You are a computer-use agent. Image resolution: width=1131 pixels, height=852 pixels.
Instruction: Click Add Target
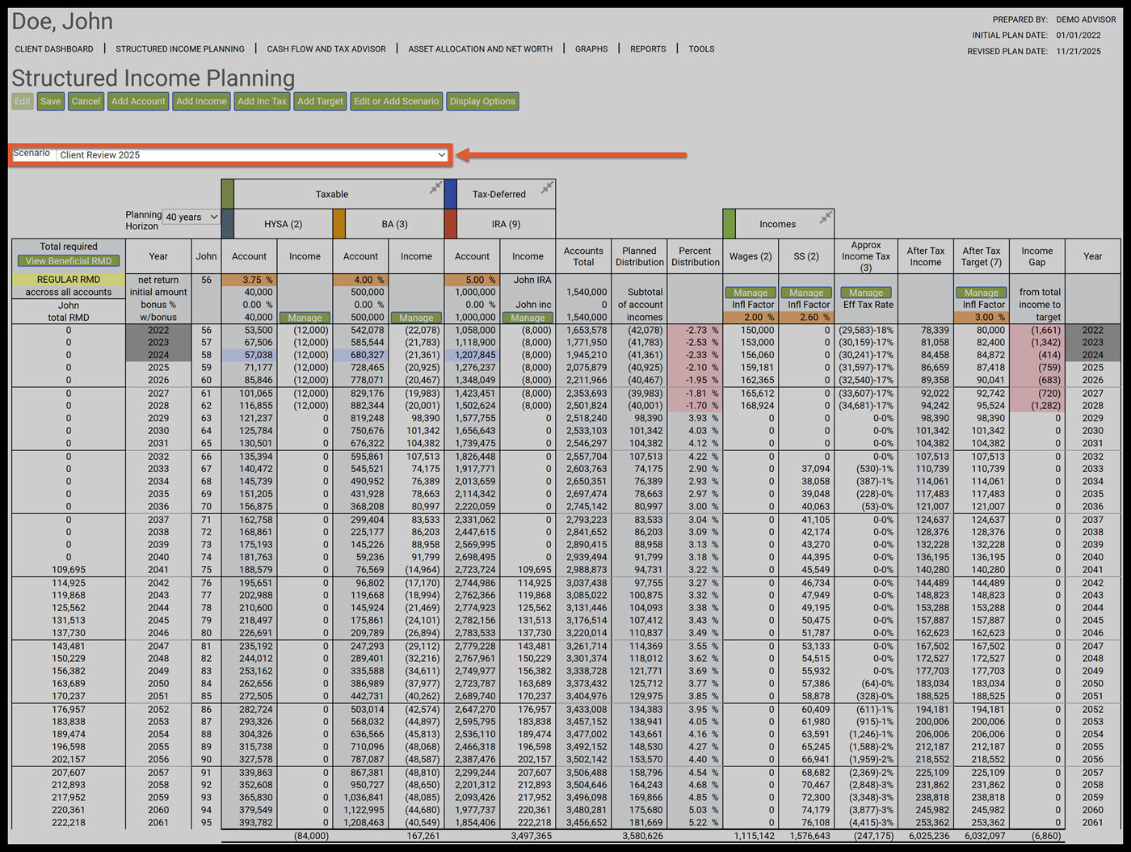point(320,101)
